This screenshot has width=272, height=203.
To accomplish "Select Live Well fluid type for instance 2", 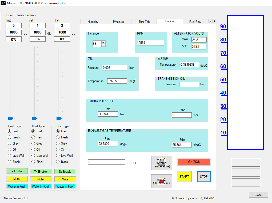I will point(65,156).
